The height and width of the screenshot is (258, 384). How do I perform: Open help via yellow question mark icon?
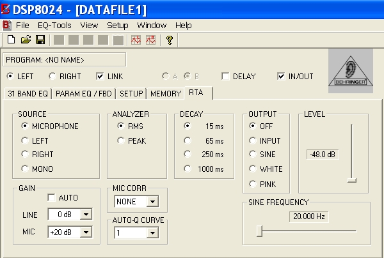pyautogui.click(x=169, y=40)
